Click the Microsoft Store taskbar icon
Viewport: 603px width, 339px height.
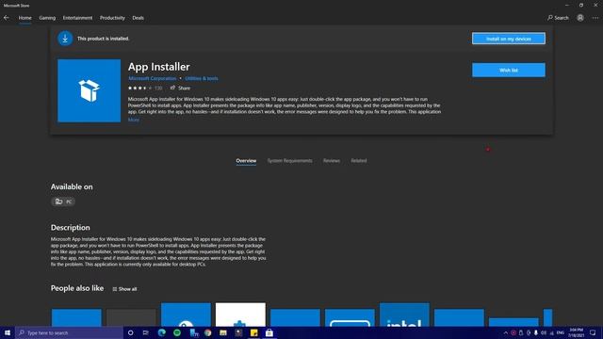(269, 332)
